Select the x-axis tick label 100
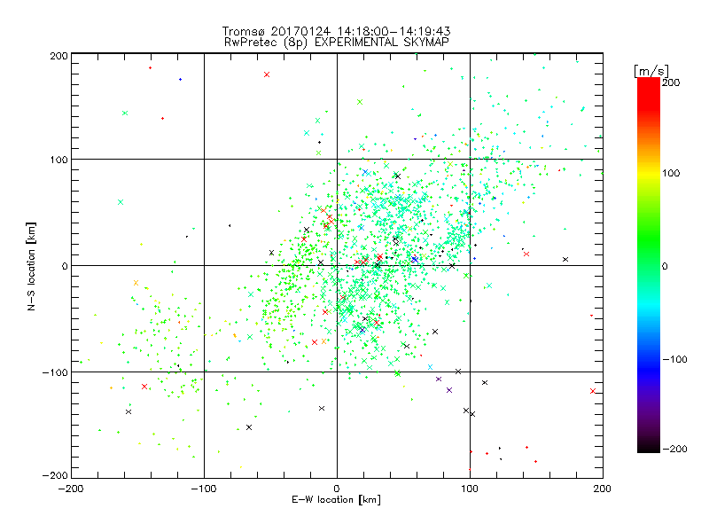 (470, 489)
